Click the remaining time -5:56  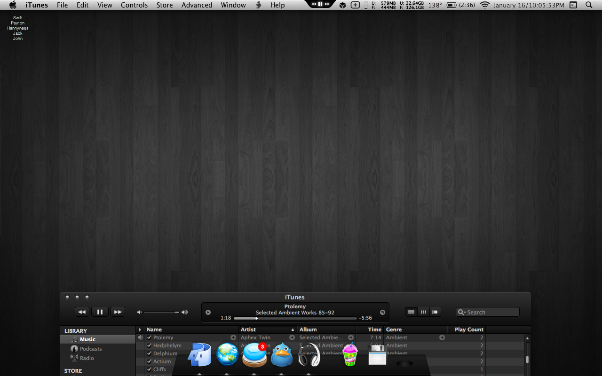(x=365, y=318)
